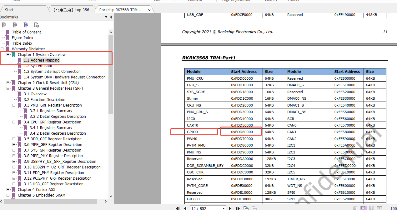Screen dimensions: 397x210
Task: Expand Chapter 2 Clock & Reset Unit node
Action: [8, 83]
